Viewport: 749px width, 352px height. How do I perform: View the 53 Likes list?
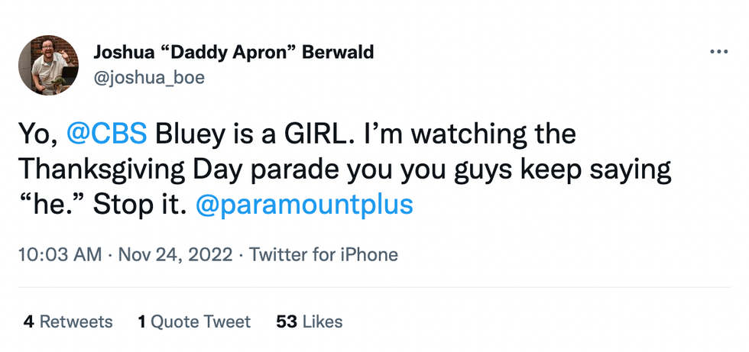tap(309, 322)
